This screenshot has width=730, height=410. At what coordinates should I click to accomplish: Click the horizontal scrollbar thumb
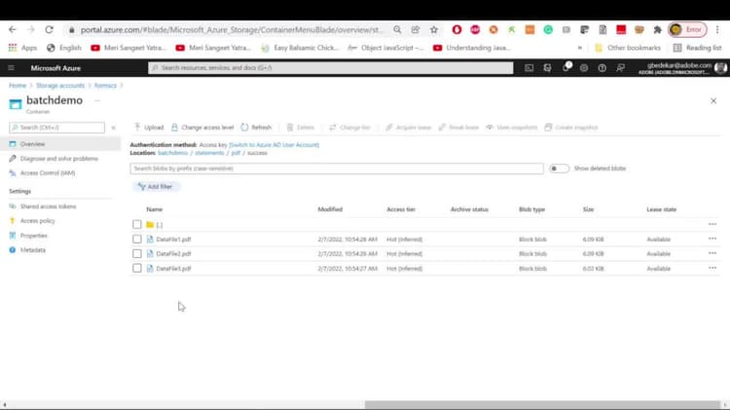point(542,405)
